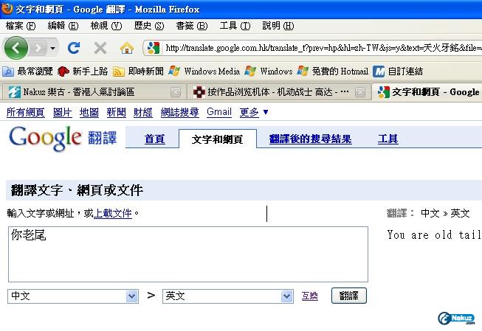Click the Forward navigation arrow
This screenshot has height=331, width=482.
[38, 48]
